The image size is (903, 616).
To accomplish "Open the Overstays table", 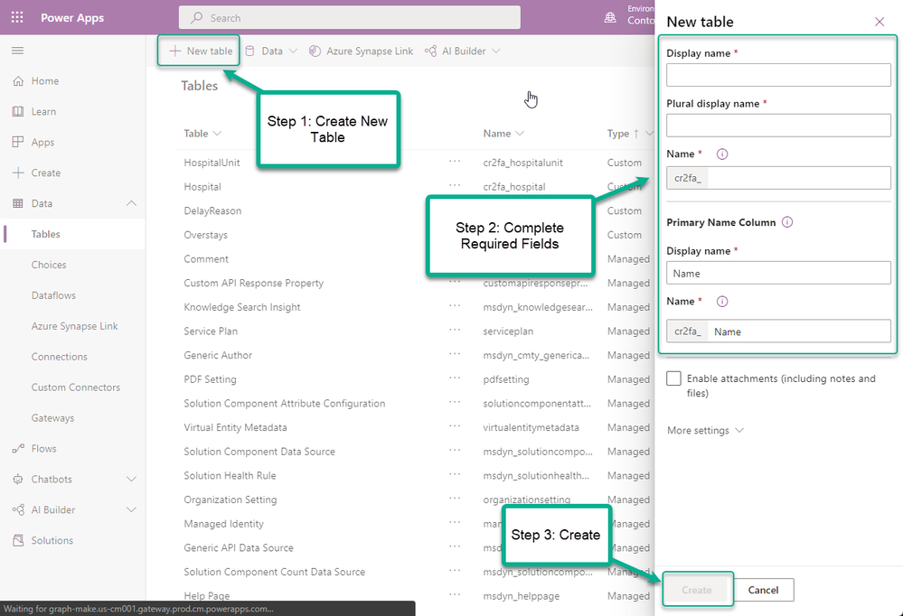I will coord(205,235).
